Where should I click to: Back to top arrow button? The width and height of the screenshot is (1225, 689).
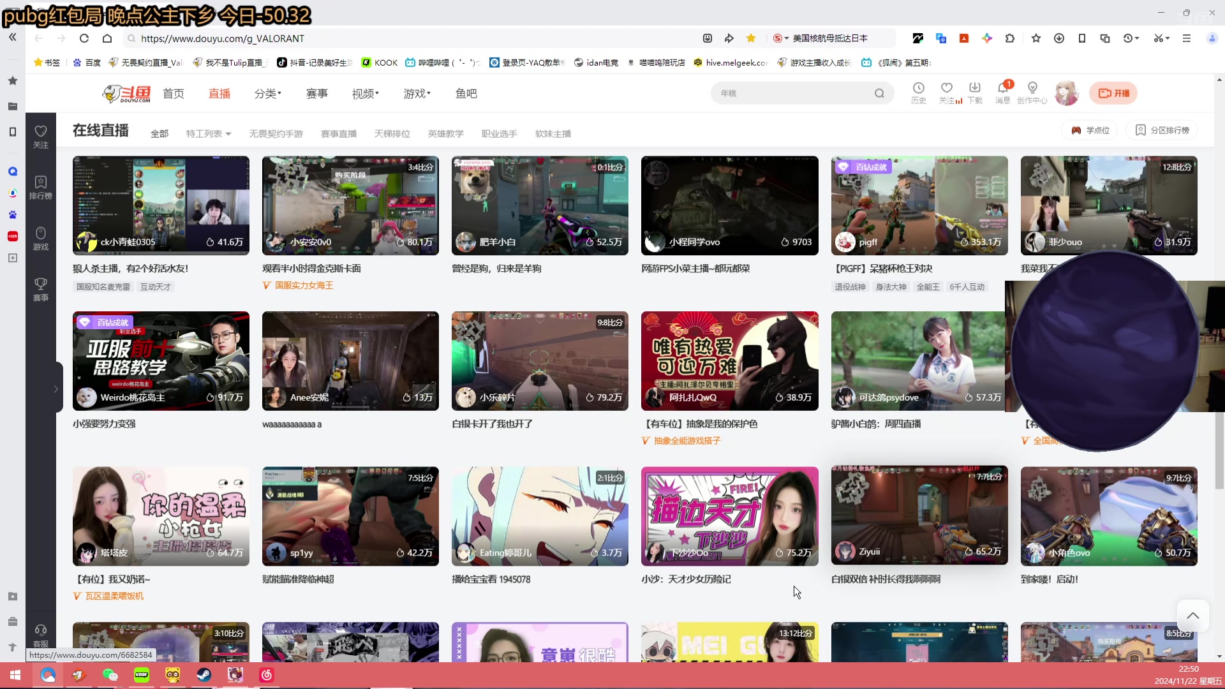1193,616
